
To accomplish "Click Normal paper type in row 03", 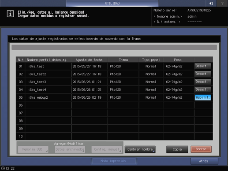I will [x=151, y=82].
